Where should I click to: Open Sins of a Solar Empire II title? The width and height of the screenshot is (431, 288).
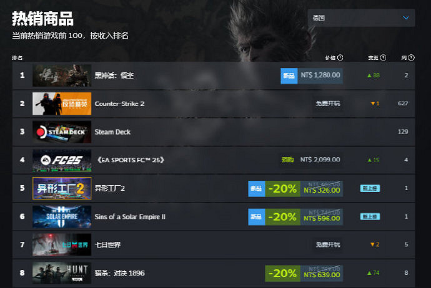(130, 217)
